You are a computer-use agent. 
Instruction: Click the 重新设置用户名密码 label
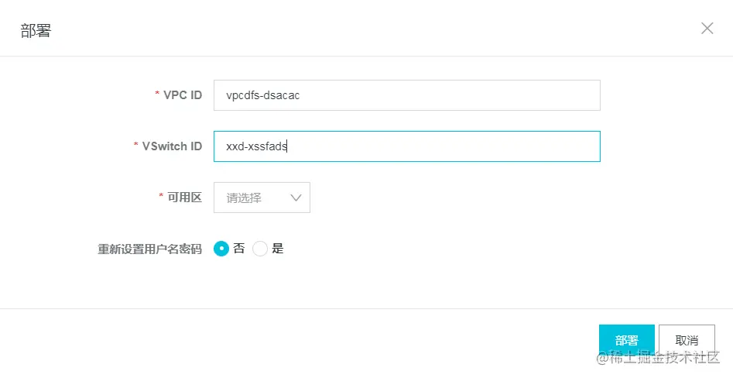pos(149,249)
